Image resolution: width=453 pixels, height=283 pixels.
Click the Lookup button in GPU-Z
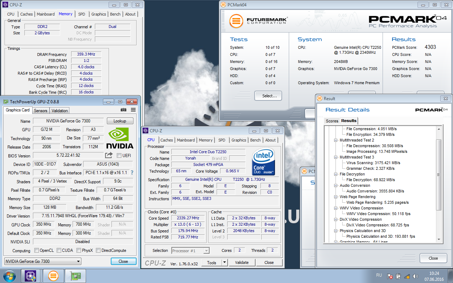pos(120,121)
